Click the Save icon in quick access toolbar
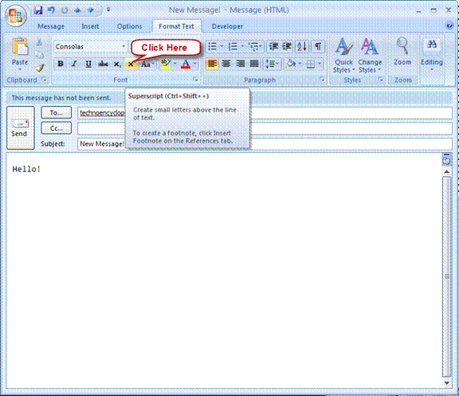The image size is (459, 396). [x=38, y=10]
